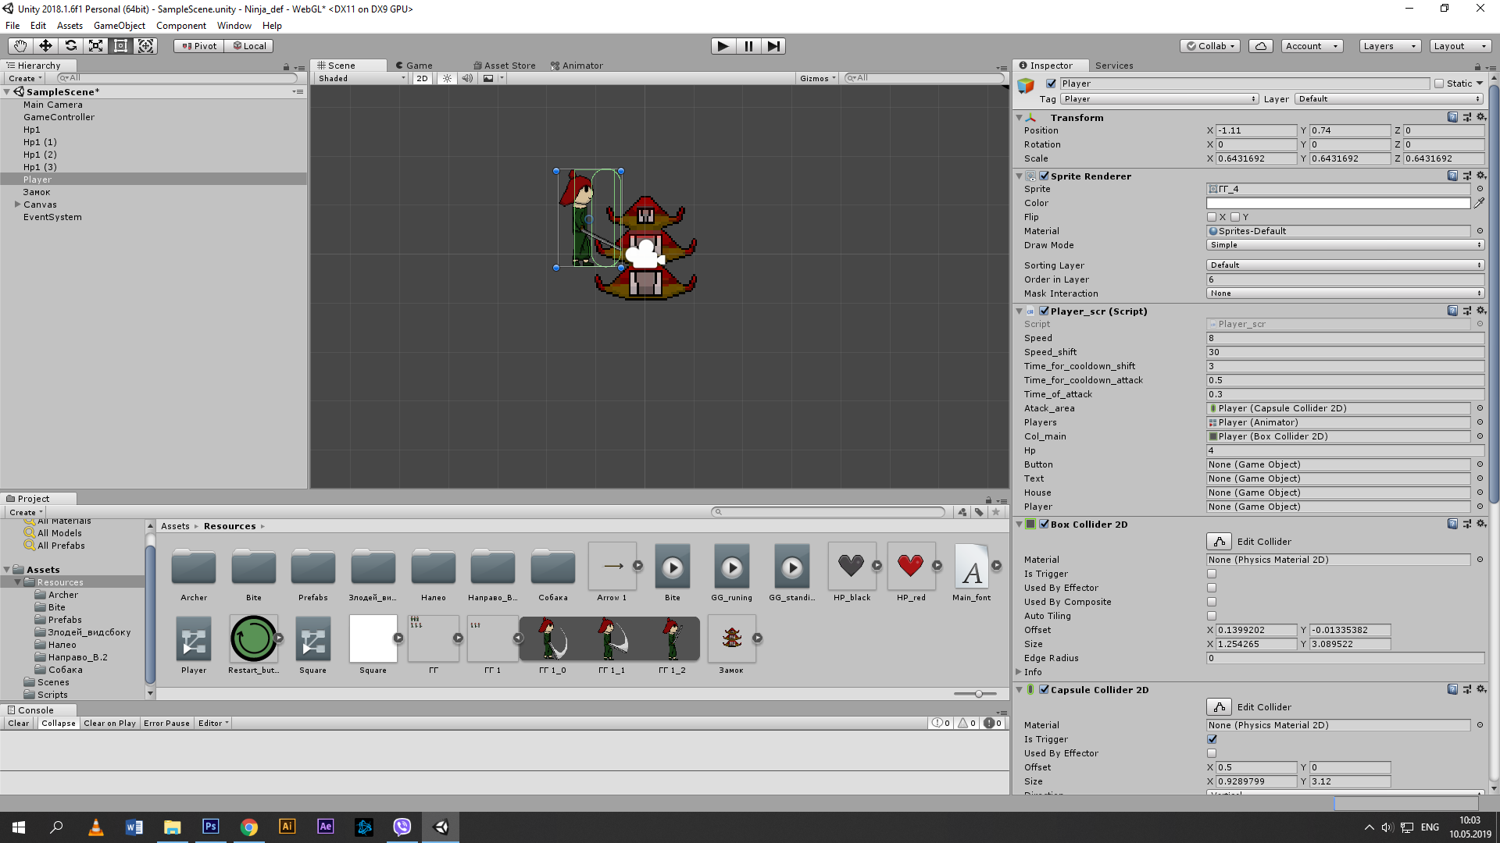Image resolution: width=1500 pixels, height=843 pixels.
Task: Switch to the Animator tab
Action: click(x=577, y=66)
